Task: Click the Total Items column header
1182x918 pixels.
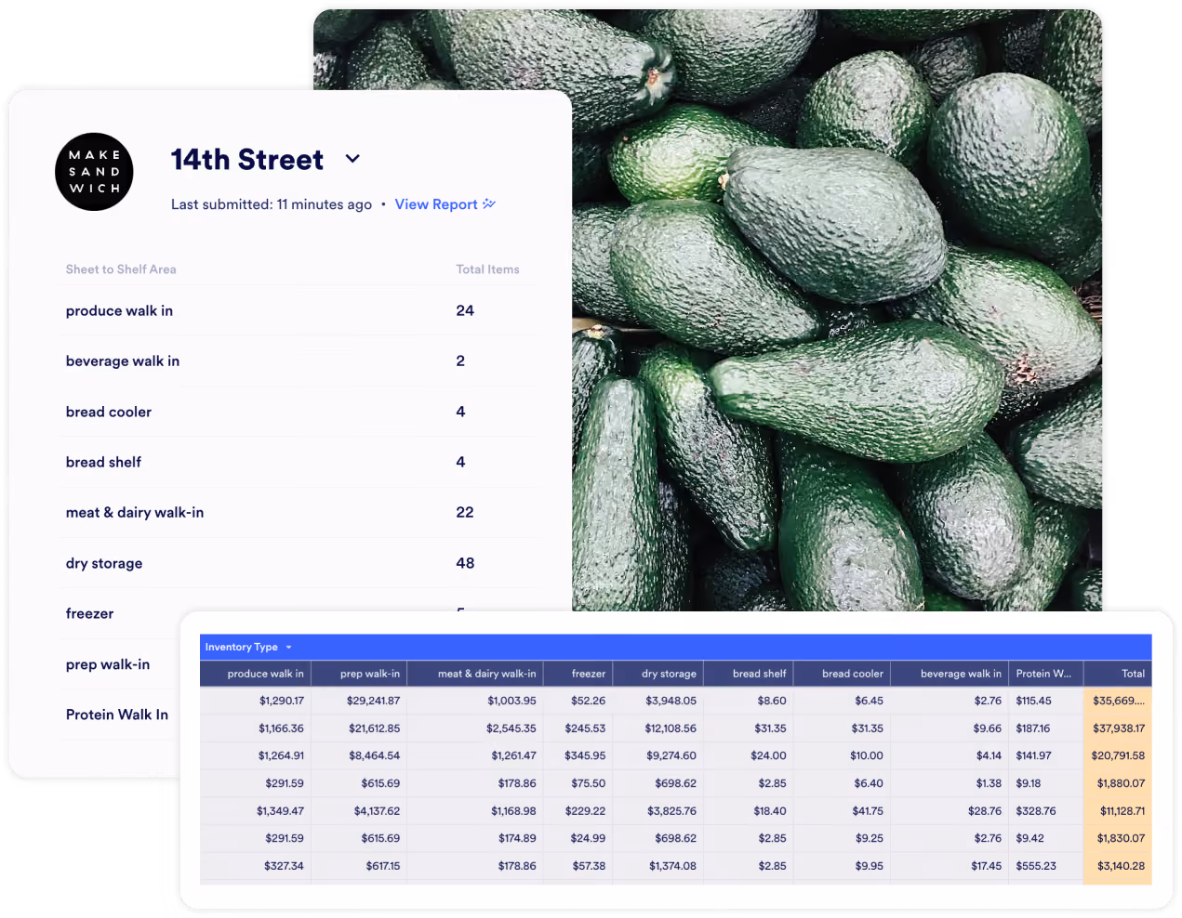Action: point(487,269)
